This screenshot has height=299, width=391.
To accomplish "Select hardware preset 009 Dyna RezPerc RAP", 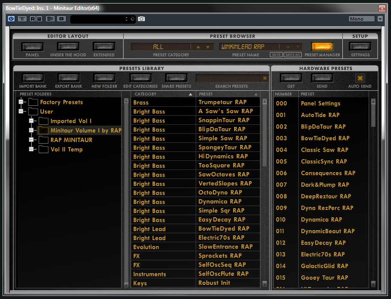I will (321, 208).
